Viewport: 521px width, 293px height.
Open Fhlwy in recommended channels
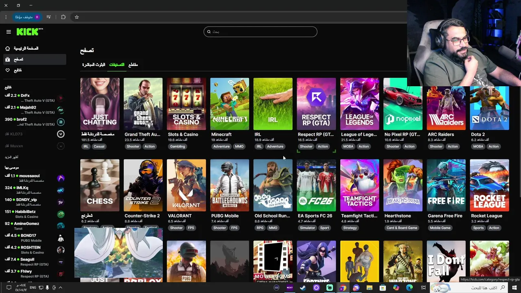[35, 274]
